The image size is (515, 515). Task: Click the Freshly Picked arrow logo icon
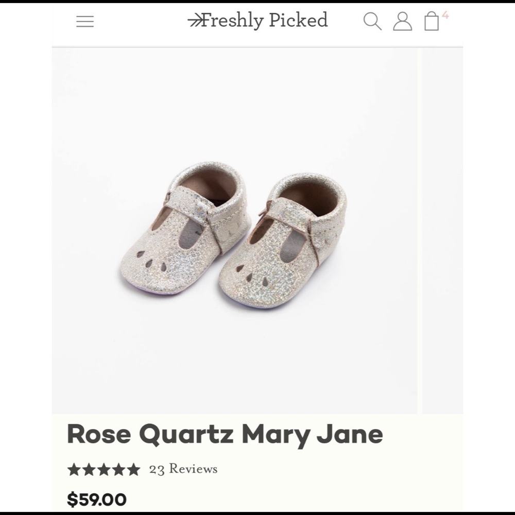coord(196,18)
